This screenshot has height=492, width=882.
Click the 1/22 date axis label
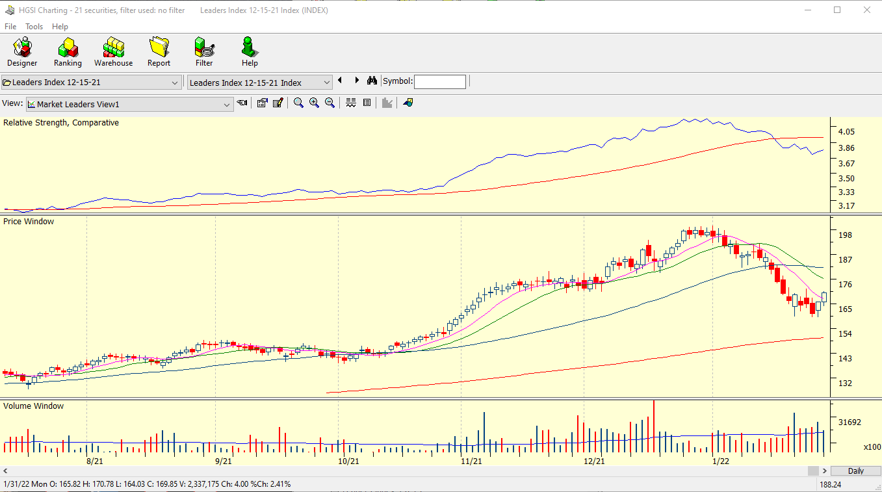pos(721,461)
